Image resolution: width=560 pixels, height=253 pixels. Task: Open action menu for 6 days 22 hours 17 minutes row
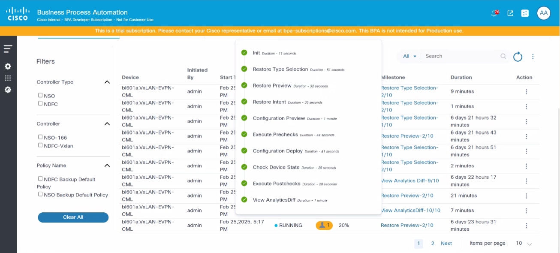tap(526, 181)
